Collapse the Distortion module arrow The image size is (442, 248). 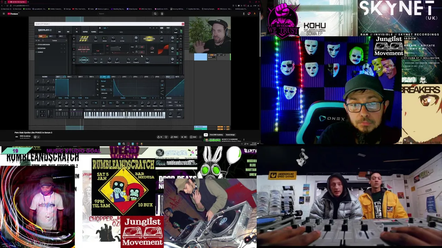74,49
